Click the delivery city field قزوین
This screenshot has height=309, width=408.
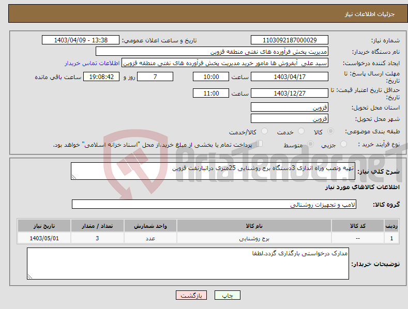290,119
